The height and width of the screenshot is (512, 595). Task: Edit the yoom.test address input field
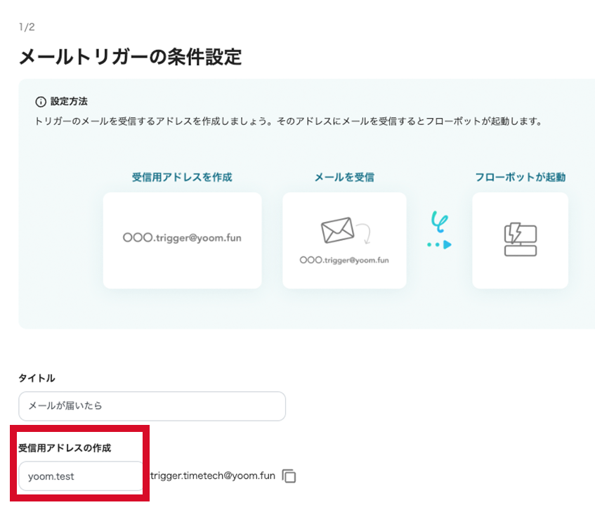coord(81,476)
